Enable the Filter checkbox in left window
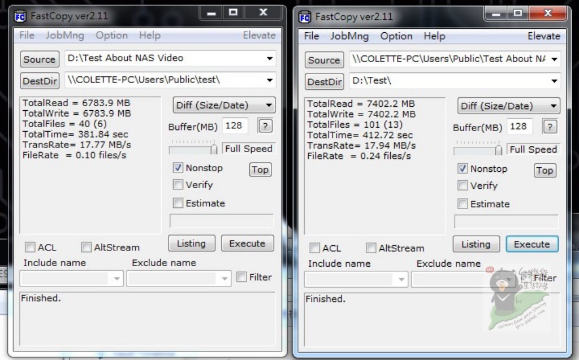This screenshot has width=579, height=360. pyautogui.click(x=241, y=276)
